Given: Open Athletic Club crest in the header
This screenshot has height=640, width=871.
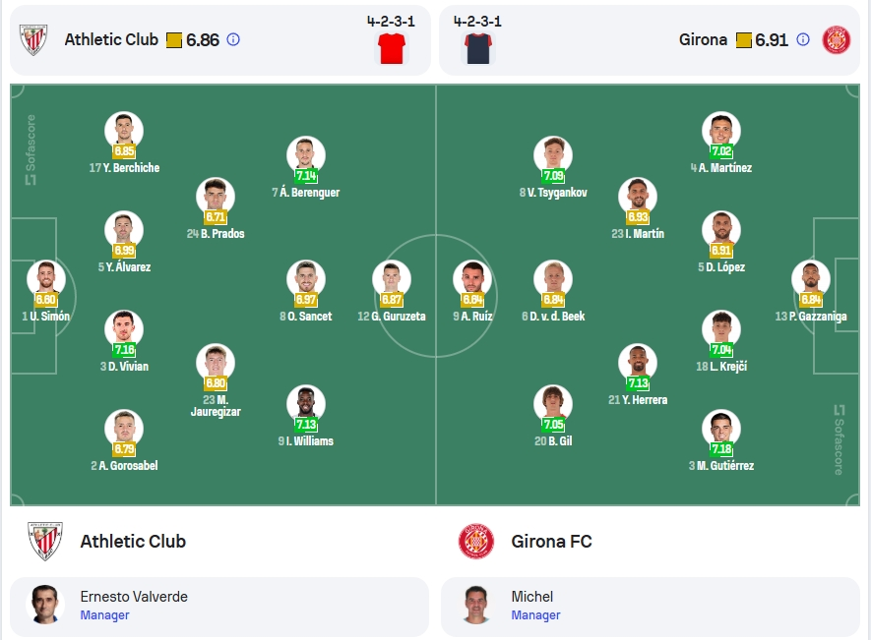Looking at the screenshot, I should pos(33,40).
